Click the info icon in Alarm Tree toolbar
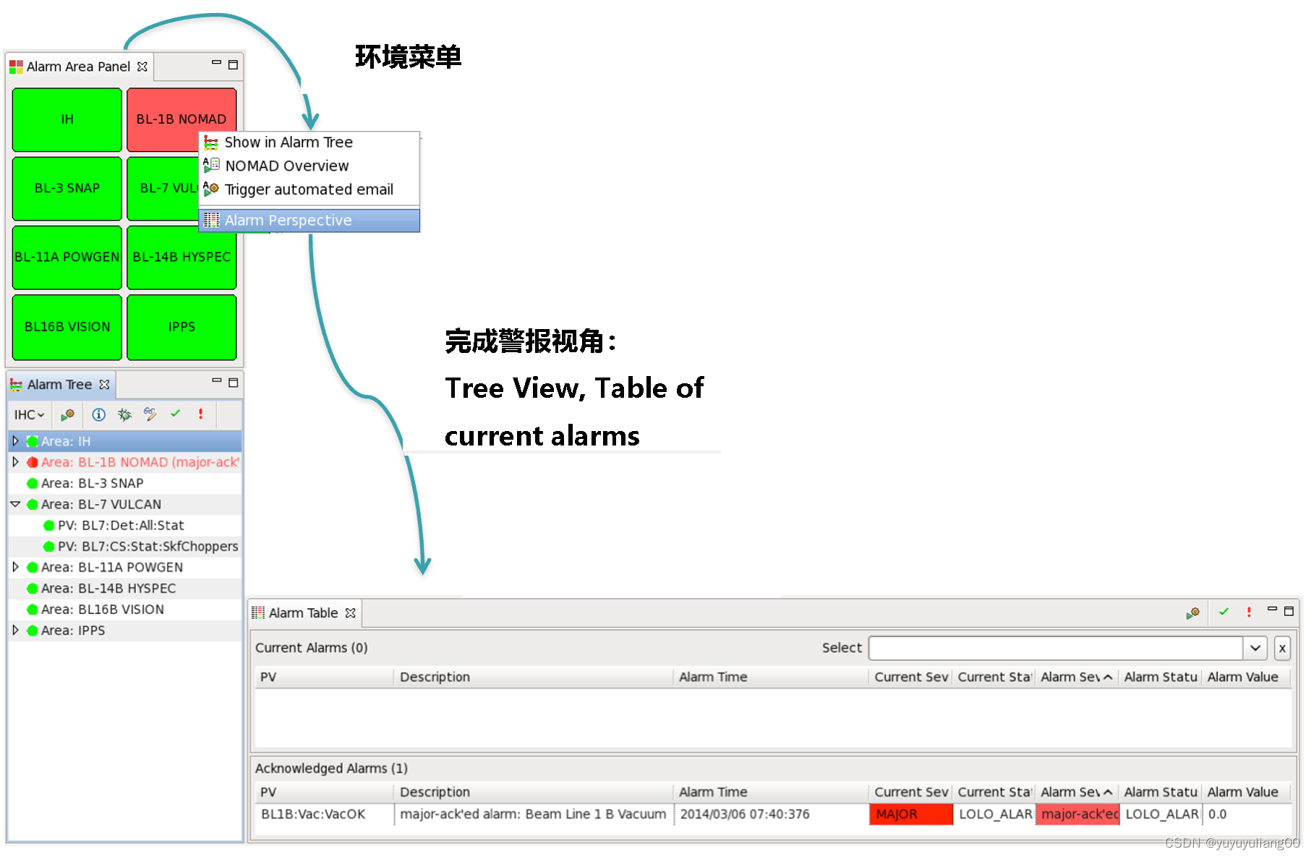 [99, 415]
